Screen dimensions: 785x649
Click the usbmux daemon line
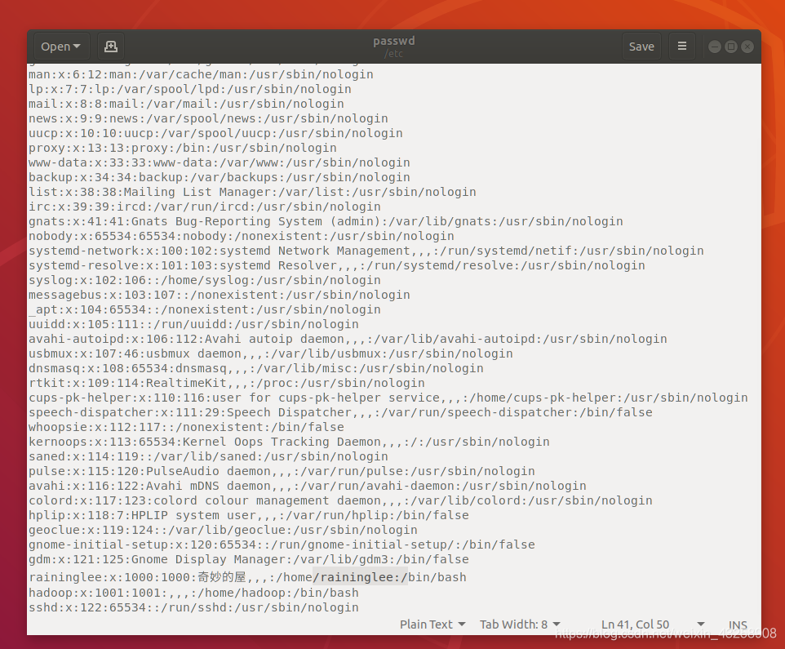click(271, 354)
